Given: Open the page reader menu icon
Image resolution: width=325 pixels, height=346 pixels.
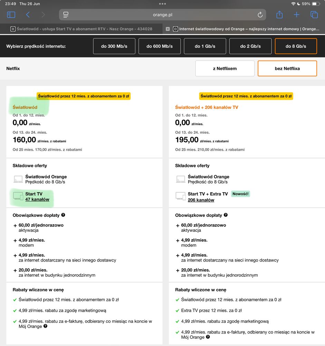Looking at the screenshot, I should point(66,15).
